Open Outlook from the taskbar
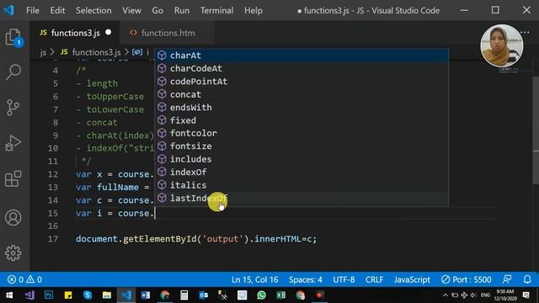 tap(203, 295)
